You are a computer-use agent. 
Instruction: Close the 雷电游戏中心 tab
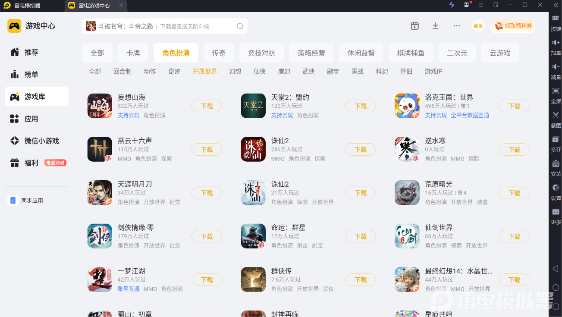point(121,6)
